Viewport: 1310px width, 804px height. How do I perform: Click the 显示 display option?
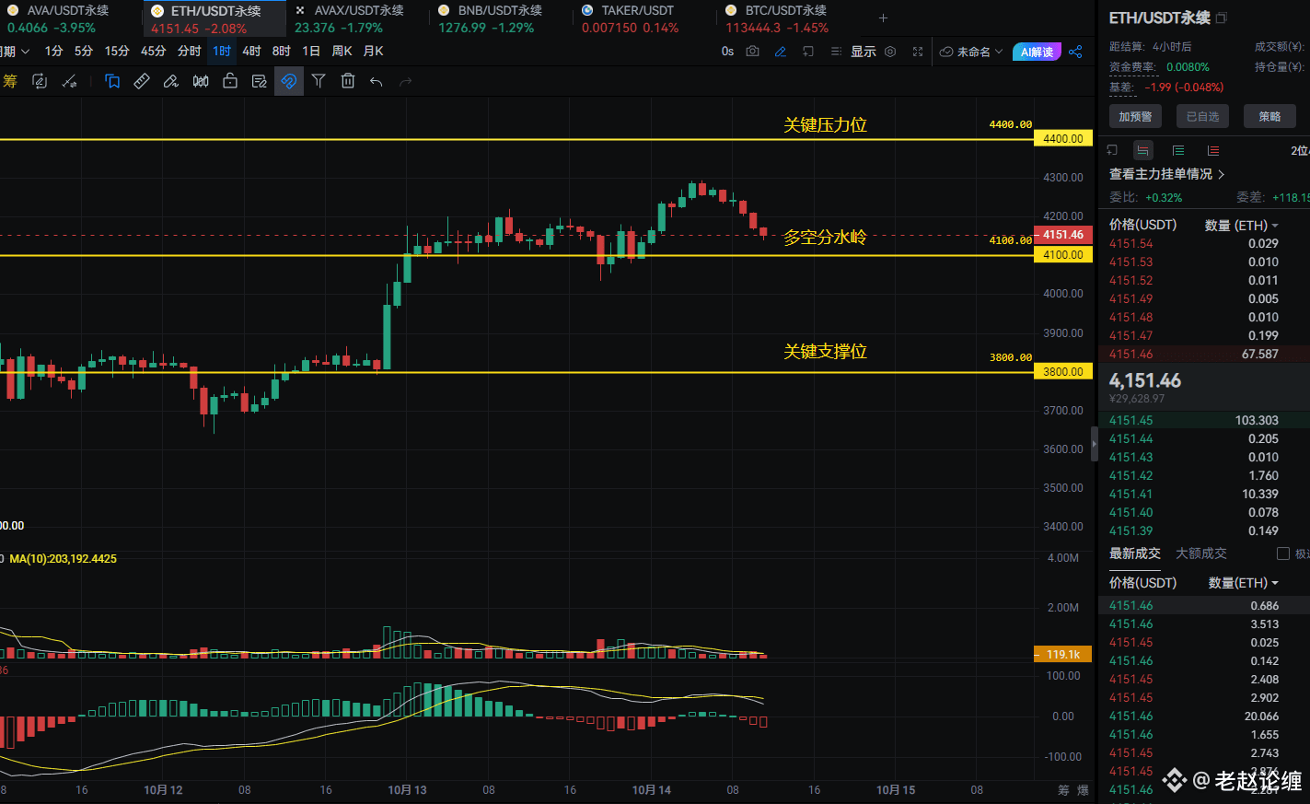point(864,52)
